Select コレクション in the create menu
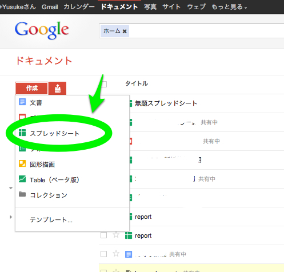Viewport: 284px width, 272px height. point(49,195)
